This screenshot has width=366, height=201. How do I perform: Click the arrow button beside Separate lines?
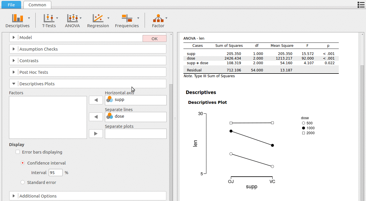click(x=96, y=117)
